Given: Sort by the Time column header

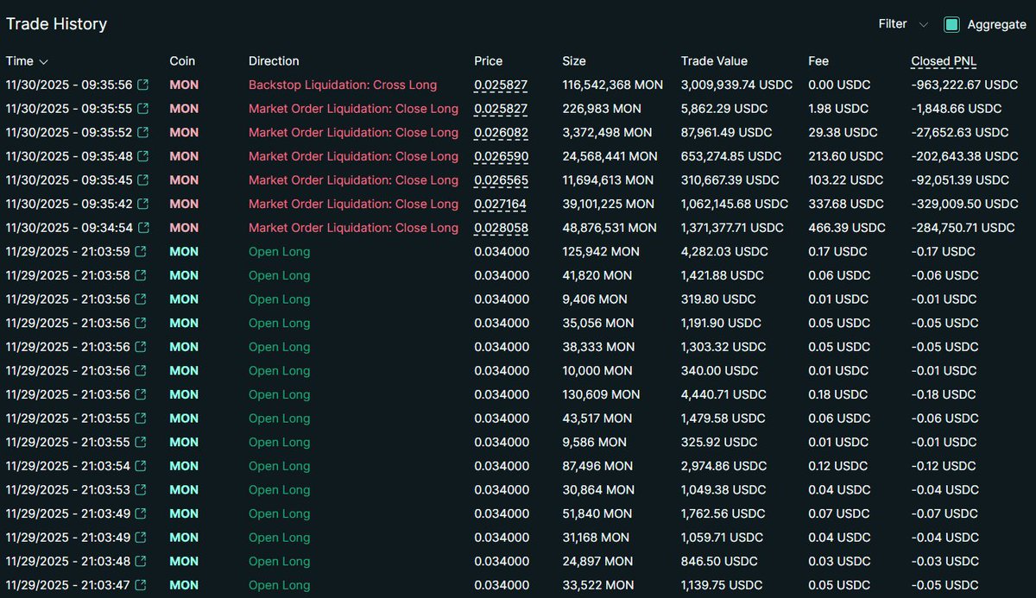Looking at the screenshot, I should click(x=27, y=61).
